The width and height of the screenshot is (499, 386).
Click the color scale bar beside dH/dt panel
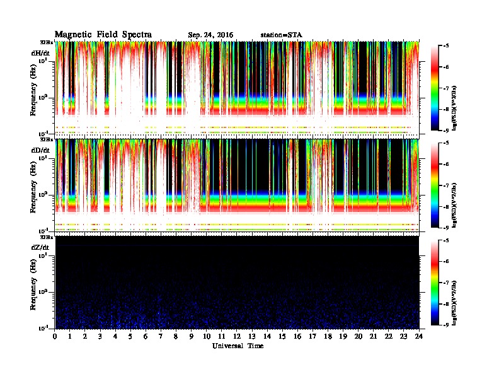click(x=435, y=88)
